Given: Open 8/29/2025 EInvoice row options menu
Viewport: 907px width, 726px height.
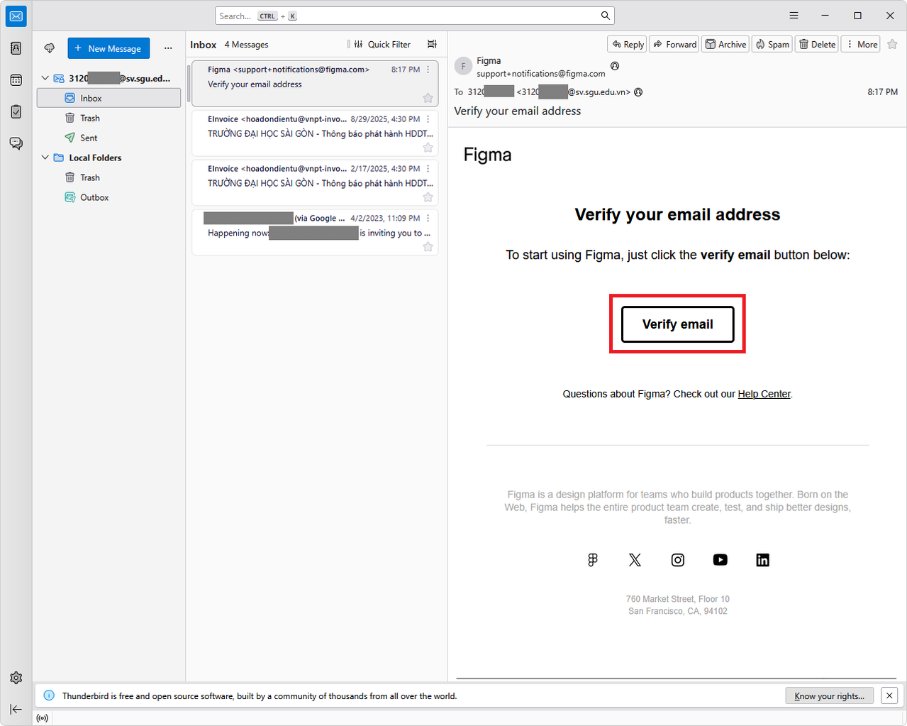Looking at the screenshot, I should click(428, 119).
